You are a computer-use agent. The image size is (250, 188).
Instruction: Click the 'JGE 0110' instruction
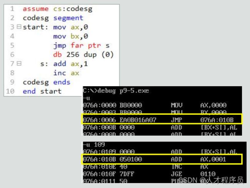(193, 174)
